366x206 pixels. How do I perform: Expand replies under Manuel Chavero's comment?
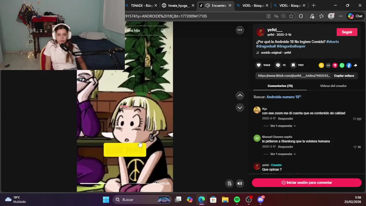click(283, 154)
